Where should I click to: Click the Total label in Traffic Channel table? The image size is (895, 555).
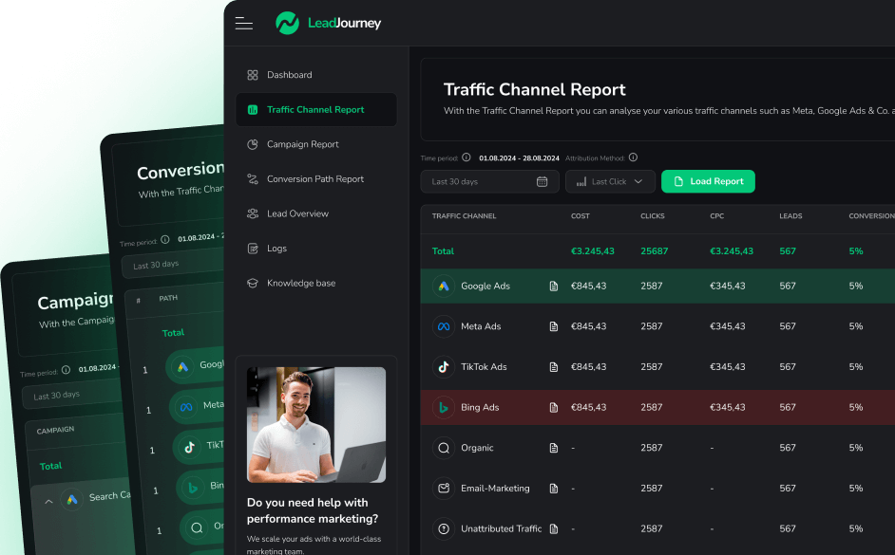point(443,250)
